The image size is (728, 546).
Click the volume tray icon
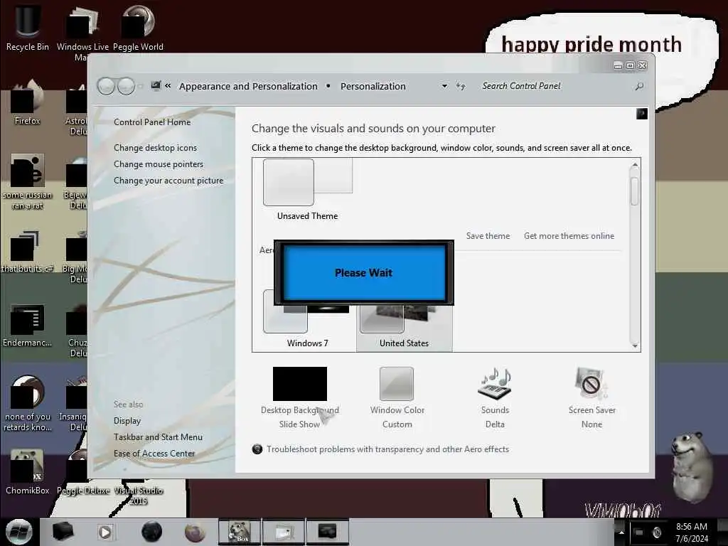tap(656, 532)
